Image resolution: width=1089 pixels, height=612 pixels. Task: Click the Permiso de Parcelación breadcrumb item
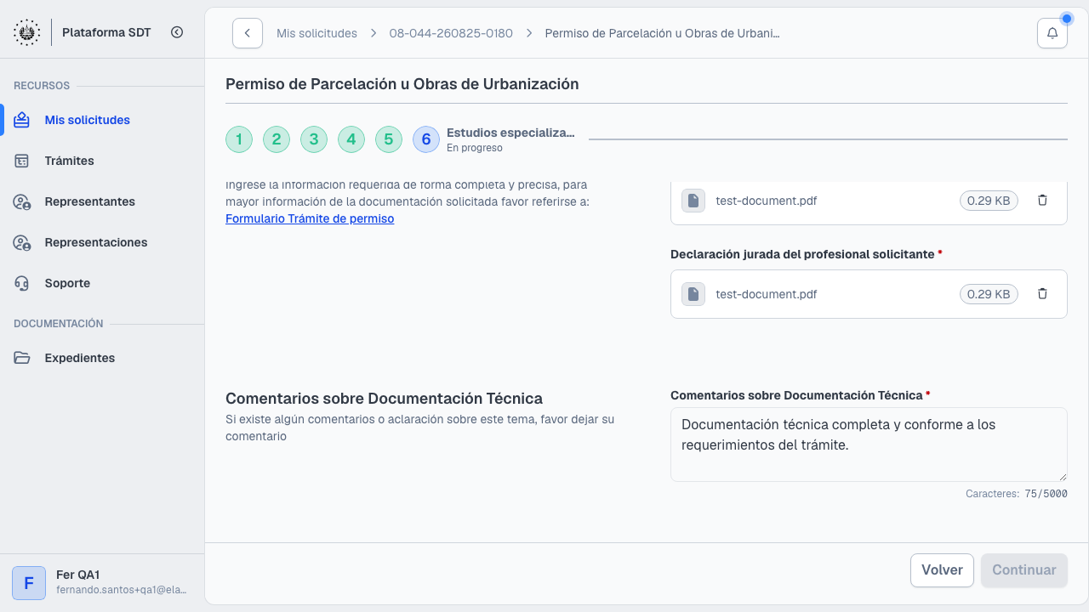point(662,33)
